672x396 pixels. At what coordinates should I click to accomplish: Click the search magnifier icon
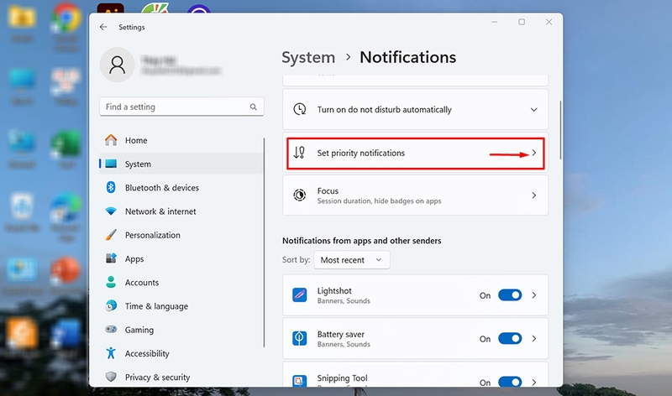click(x=254, y=107)
